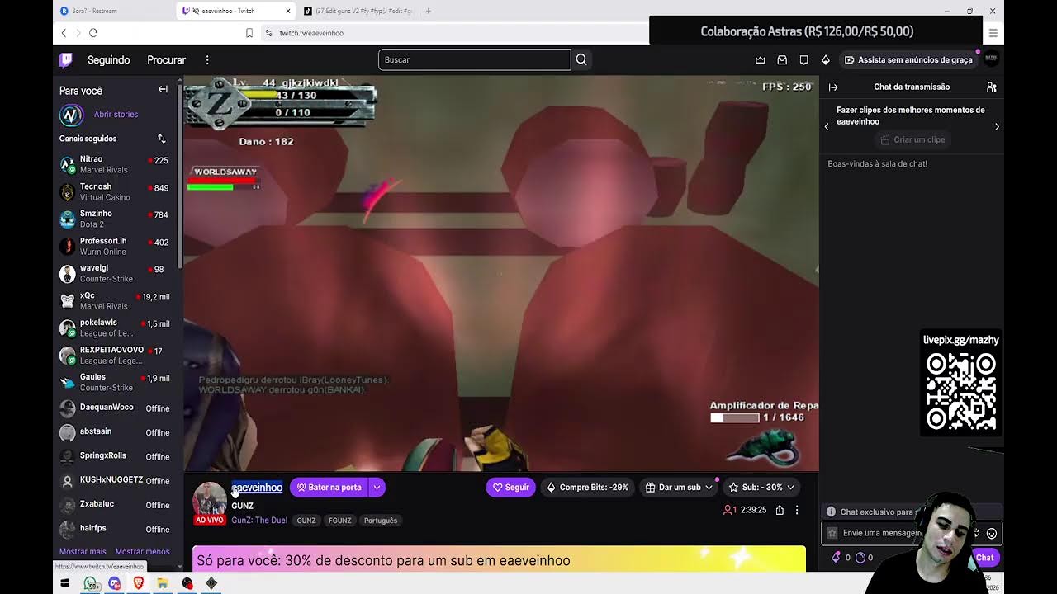Collapse the stream chat panel
Image resolution: width=1057 pixels, height=594 pixels.
tap(833, 87)
